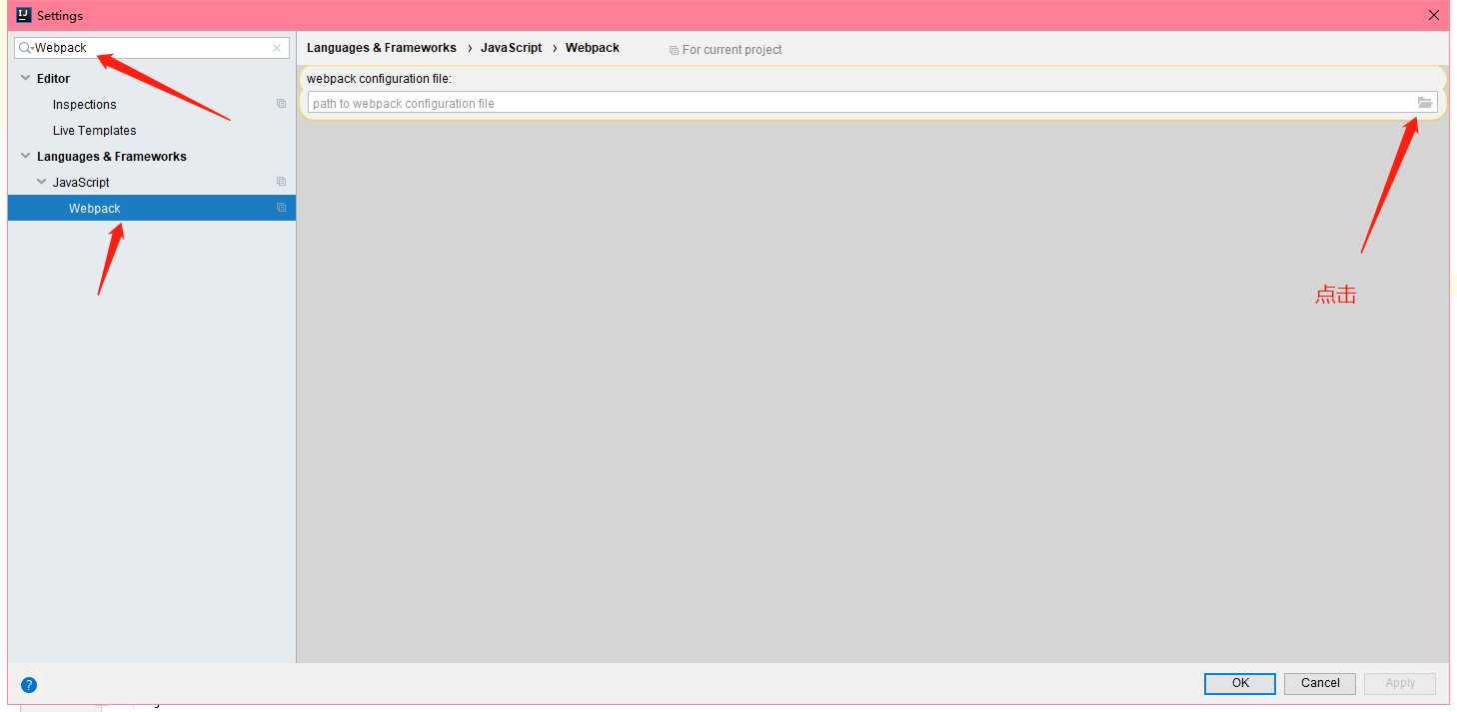Click the project-level icon beside Webpack row
The height and width of the screenshot is (712, 1457).
pyautogui.click(x=281, y=208)
